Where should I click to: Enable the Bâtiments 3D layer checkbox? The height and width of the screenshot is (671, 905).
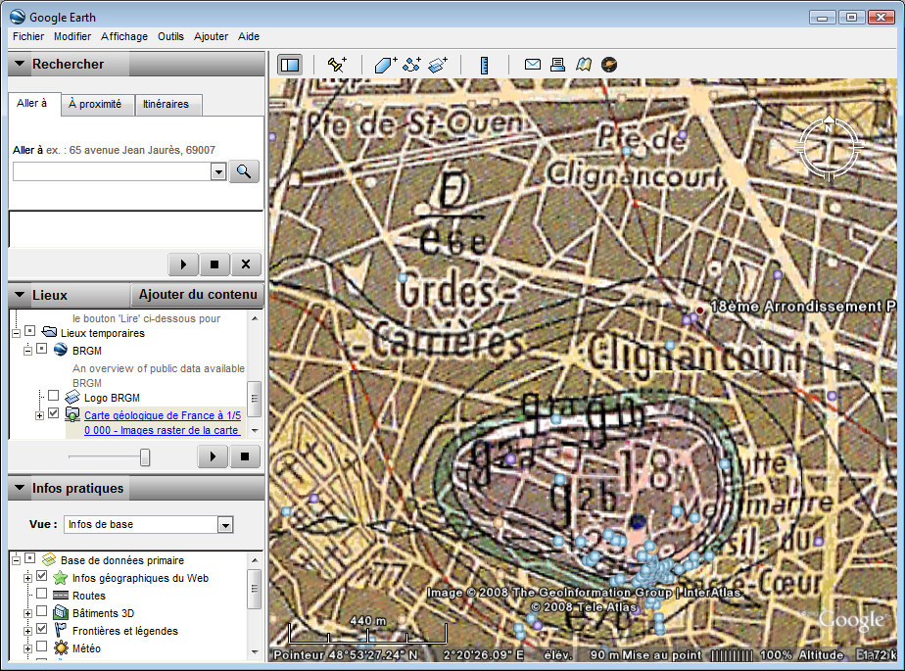click(x=41, y=611)
